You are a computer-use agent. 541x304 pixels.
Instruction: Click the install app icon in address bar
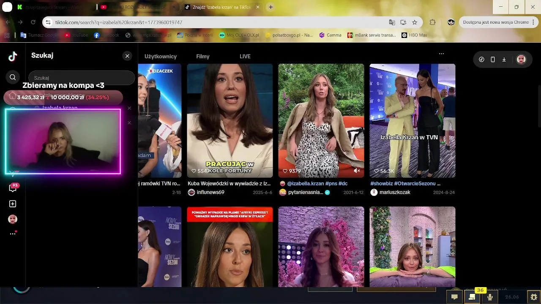point(403,22)
